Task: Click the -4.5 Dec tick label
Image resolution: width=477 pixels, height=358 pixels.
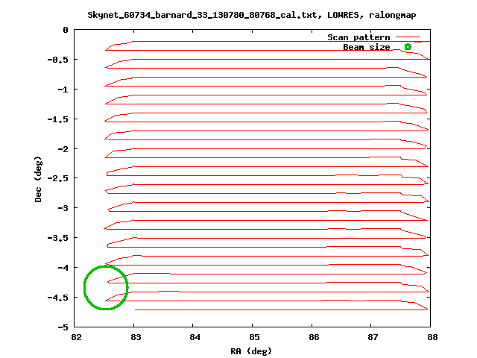Action: tap(58, 298)
